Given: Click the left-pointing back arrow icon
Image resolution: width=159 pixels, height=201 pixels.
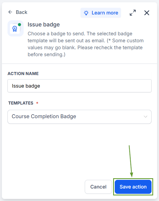Looking at the screenshot, I should coord(10,12).
